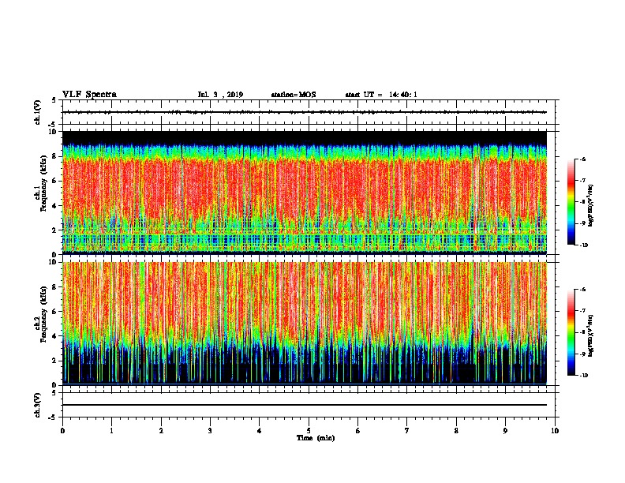625x483 pixels.
Task: Click the "VLF Spectra" plot title
Action: pos(89,95)
